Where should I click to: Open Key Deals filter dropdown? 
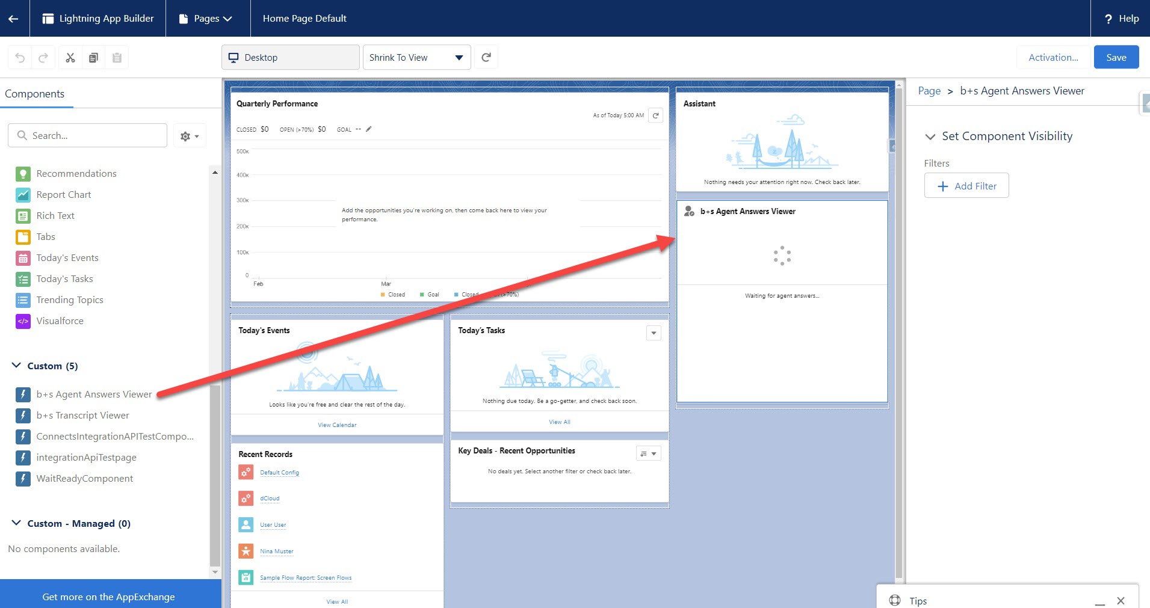pyautogui.click(x=649, y=453)
